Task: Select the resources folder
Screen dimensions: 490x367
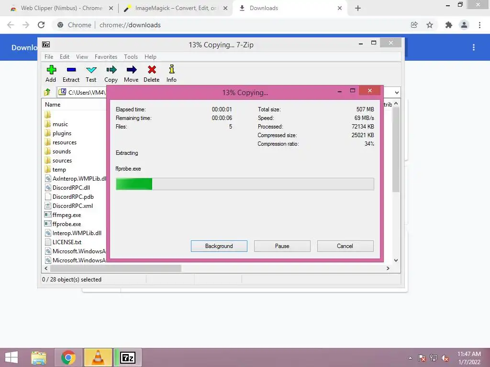Action: pyautogui.click(x=65, y=142)
